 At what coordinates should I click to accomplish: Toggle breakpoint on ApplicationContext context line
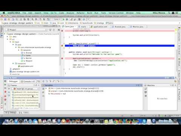coord(62,59)
